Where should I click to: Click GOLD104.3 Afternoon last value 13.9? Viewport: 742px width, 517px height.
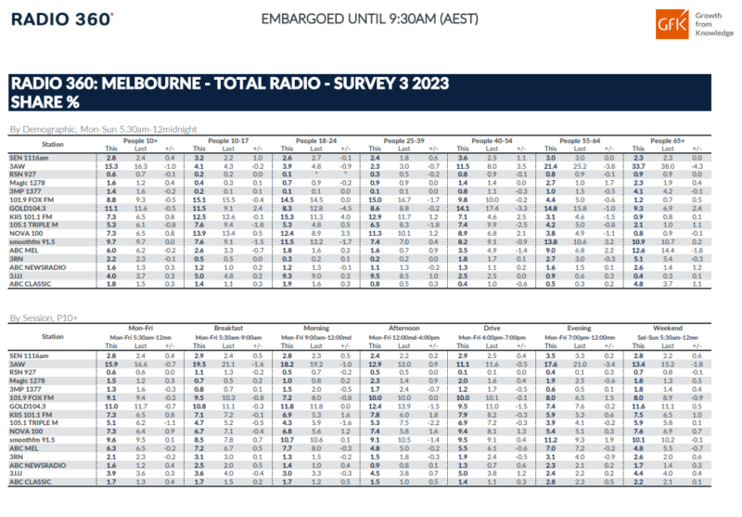click(x=404, y=407)
